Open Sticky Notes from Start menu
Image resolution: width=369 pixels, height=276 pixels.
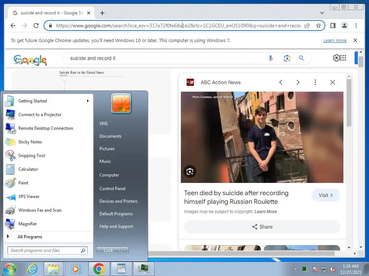click(x=48, y=142)
